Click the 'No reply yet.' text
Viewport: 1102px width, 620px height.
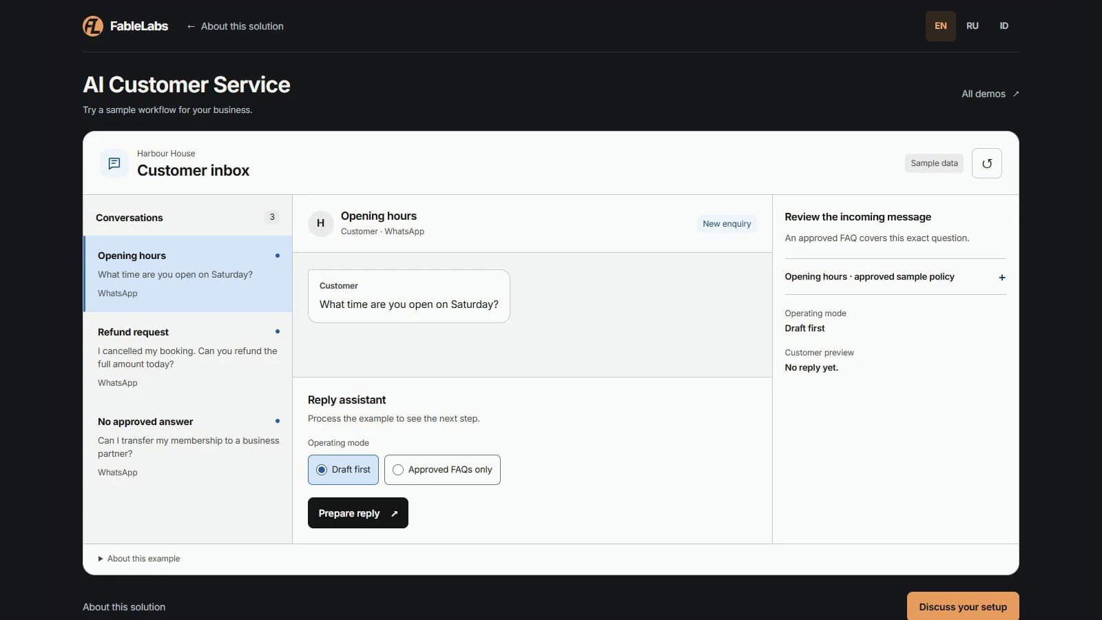[x=811, y=368]
